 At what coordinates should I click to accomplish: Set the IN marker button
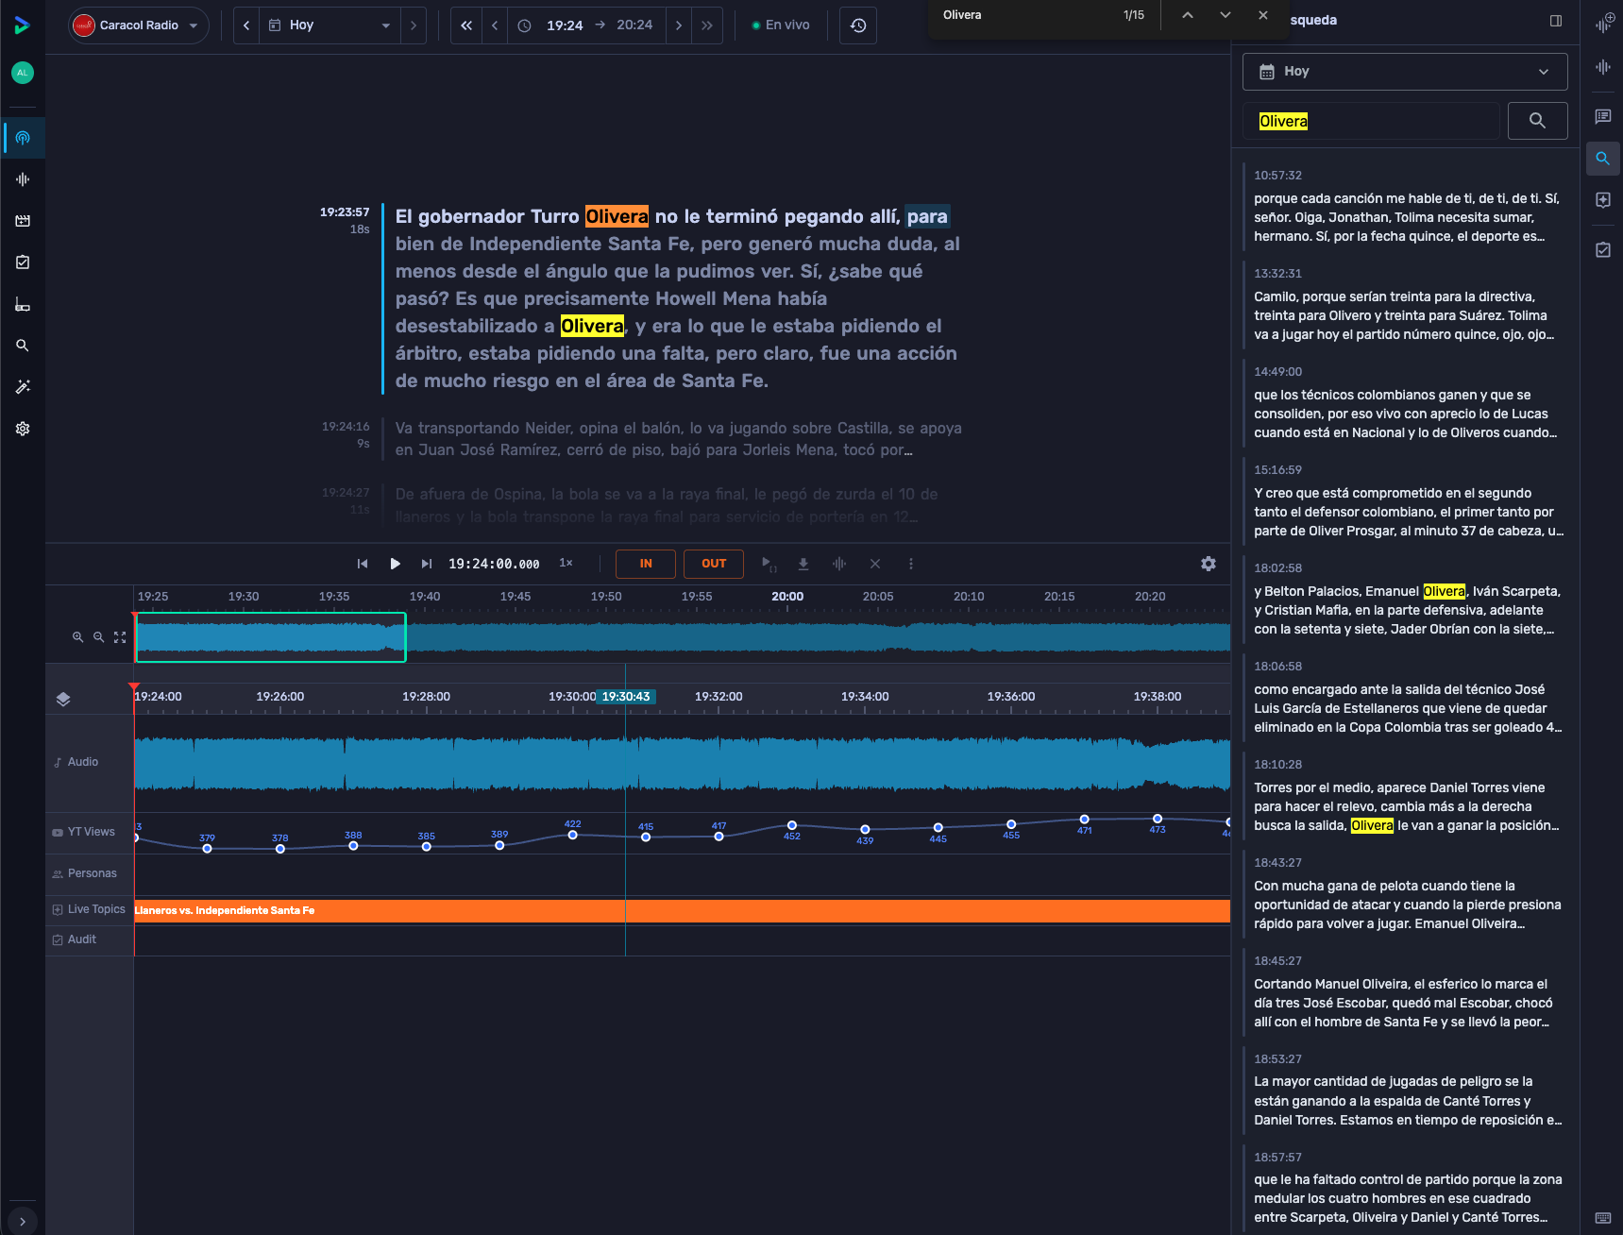pos(646,564)
